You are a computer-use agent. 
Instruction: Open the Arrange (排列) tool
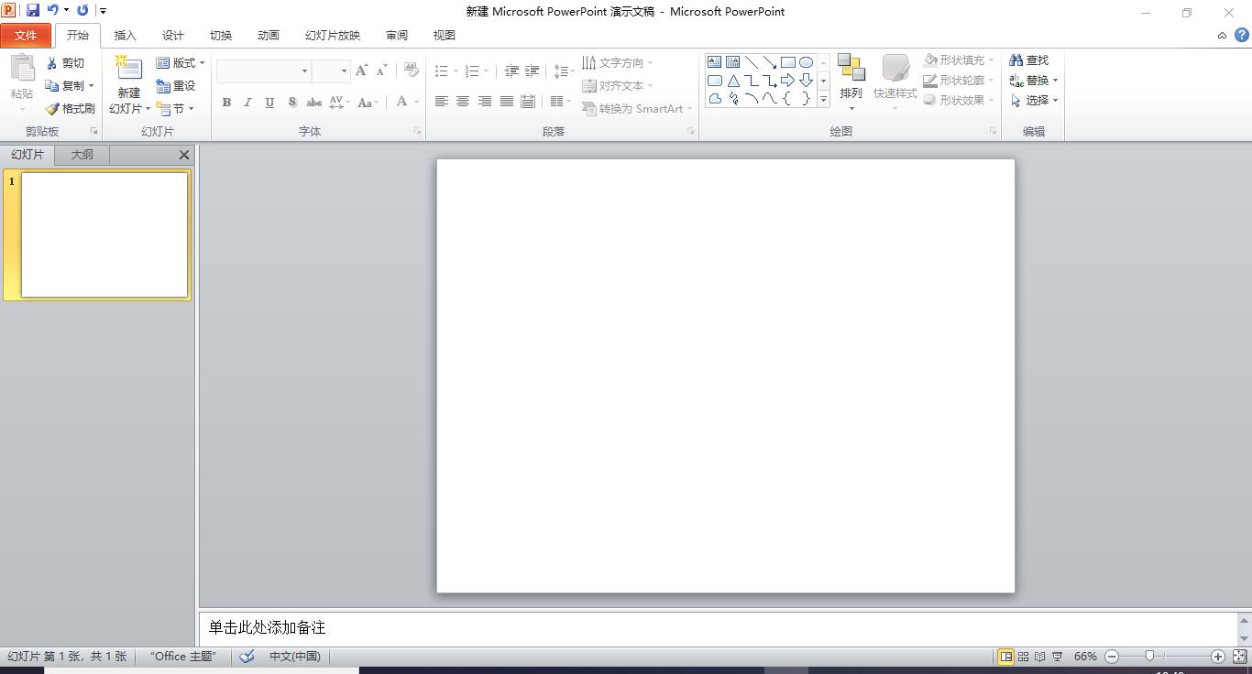tap(851, 81)
